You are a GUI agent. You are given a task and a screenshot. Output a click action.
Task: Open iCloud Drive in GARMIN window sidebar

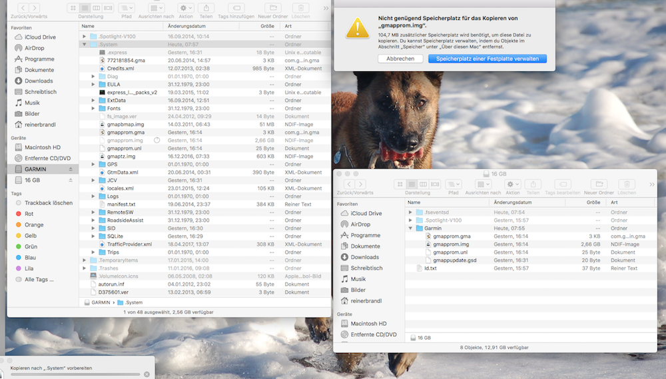tap(40, 37)
